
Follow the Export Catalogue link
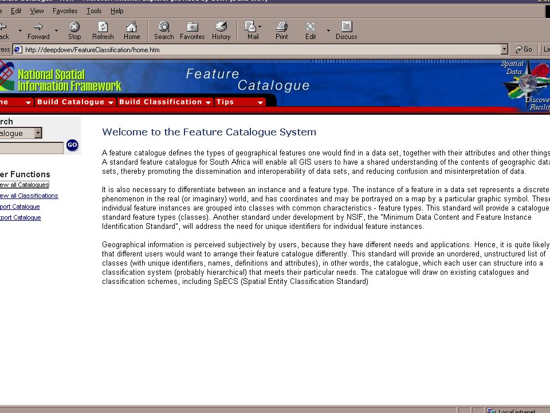[x=21, y=217]
